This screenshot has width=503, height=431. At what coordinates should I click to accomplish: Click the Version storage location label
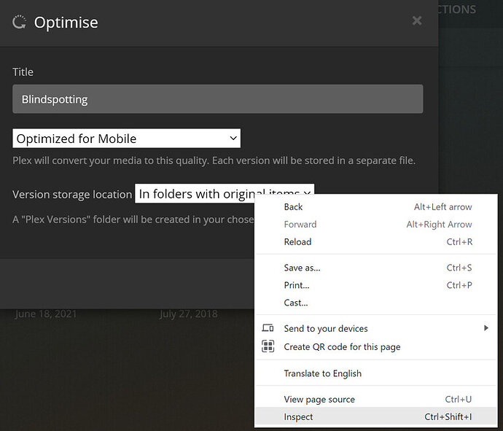pyautogui.click(x=72, y=195)
